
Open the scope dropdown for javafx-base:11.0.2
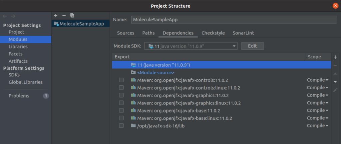pos(317,110)
